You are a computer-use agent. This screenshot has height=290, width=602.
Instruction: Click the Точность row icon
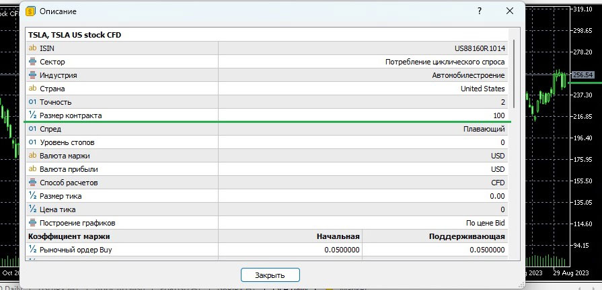[32, 102]
